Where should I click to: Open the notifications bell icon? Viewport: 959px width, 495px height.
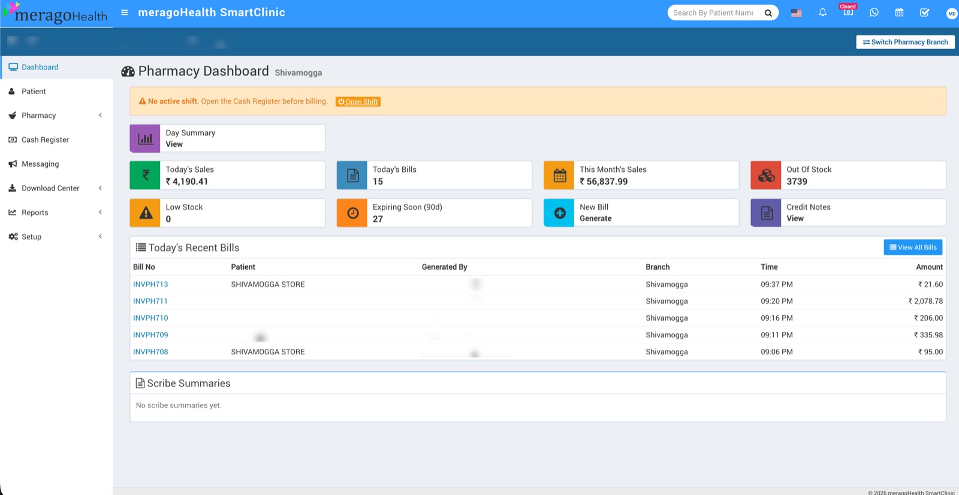tap(822, 13)
